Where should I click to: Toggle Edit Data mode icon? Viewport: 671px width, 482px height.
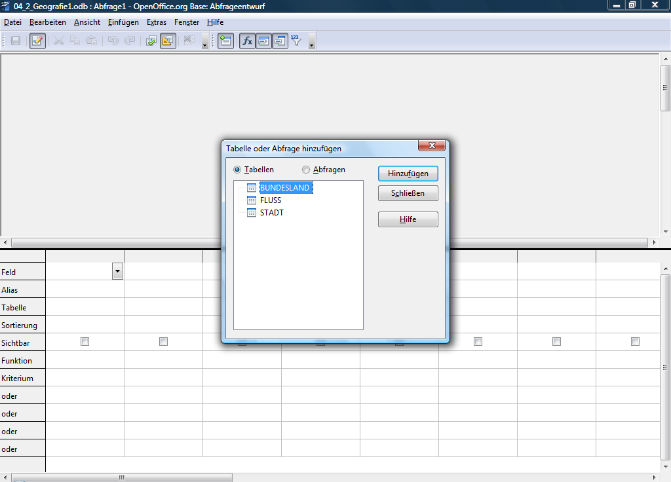[37, 41]
